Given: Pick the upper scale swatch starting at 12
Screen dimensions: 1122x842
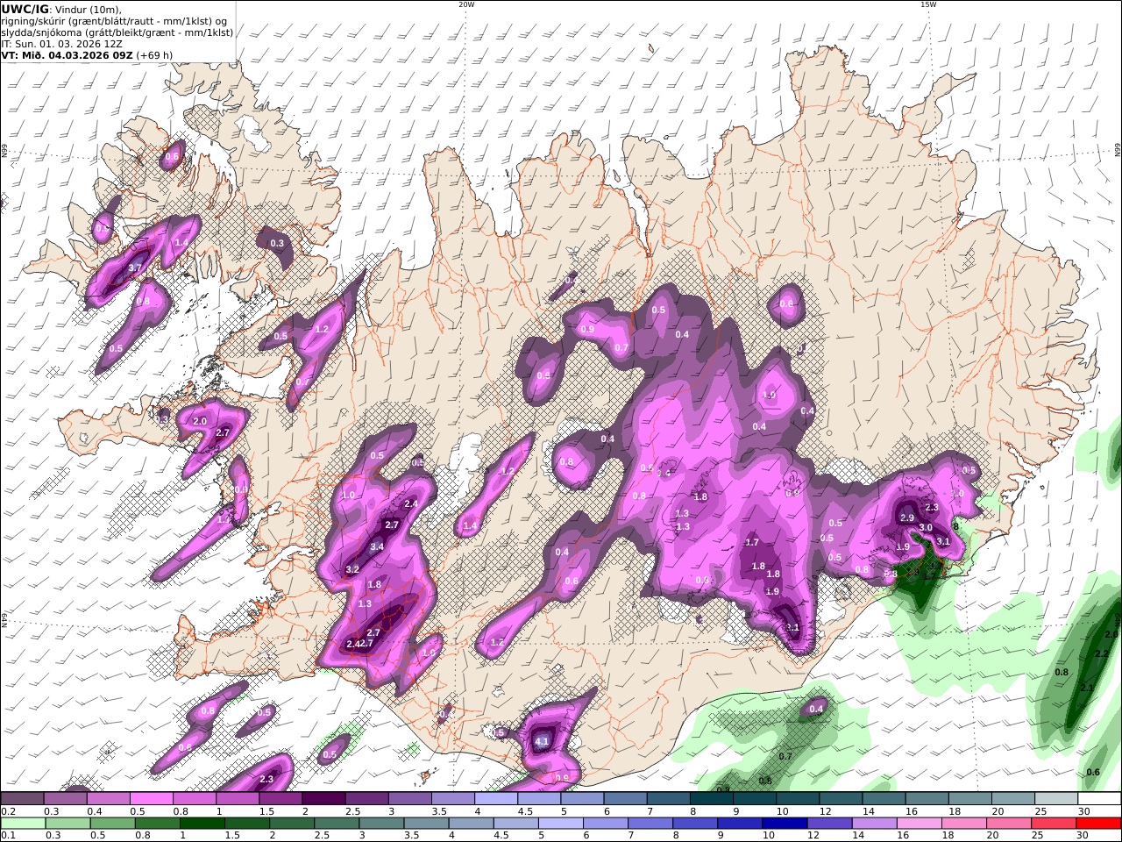Looking at the screenshot, I should click(x=841, y=799).
